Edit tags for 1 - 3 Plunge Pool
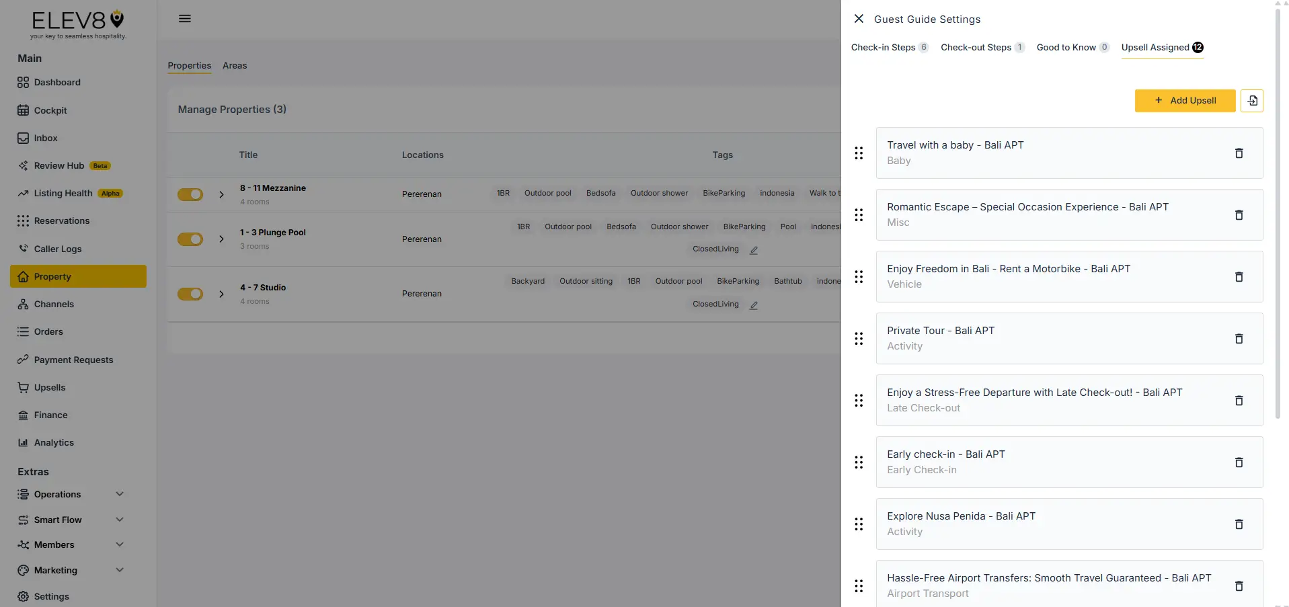 click(x=754, y=250)
